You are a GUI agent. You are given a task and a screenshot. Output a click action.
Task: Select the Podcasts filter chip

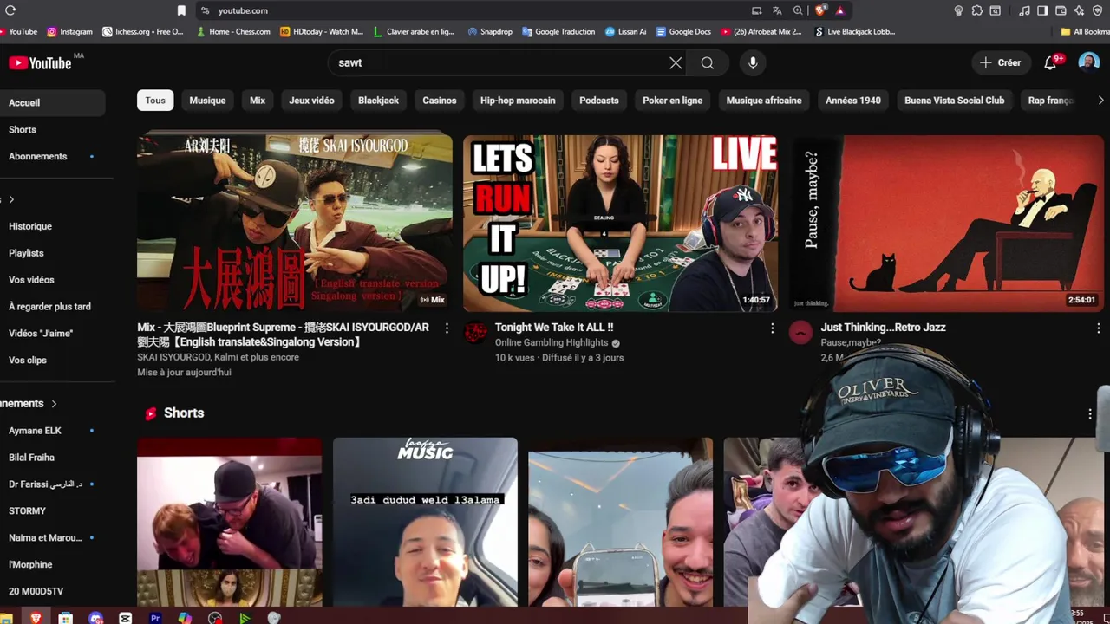599,101
